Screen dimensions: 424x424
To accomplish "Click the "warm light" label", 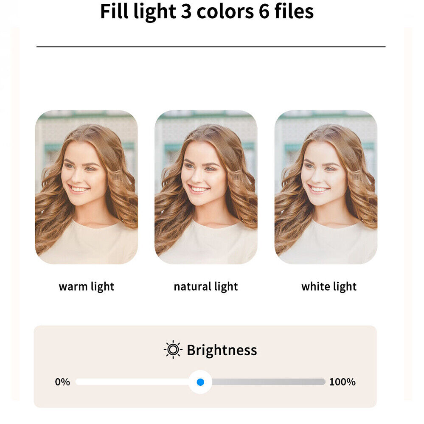I will click(x=86, y=286).
